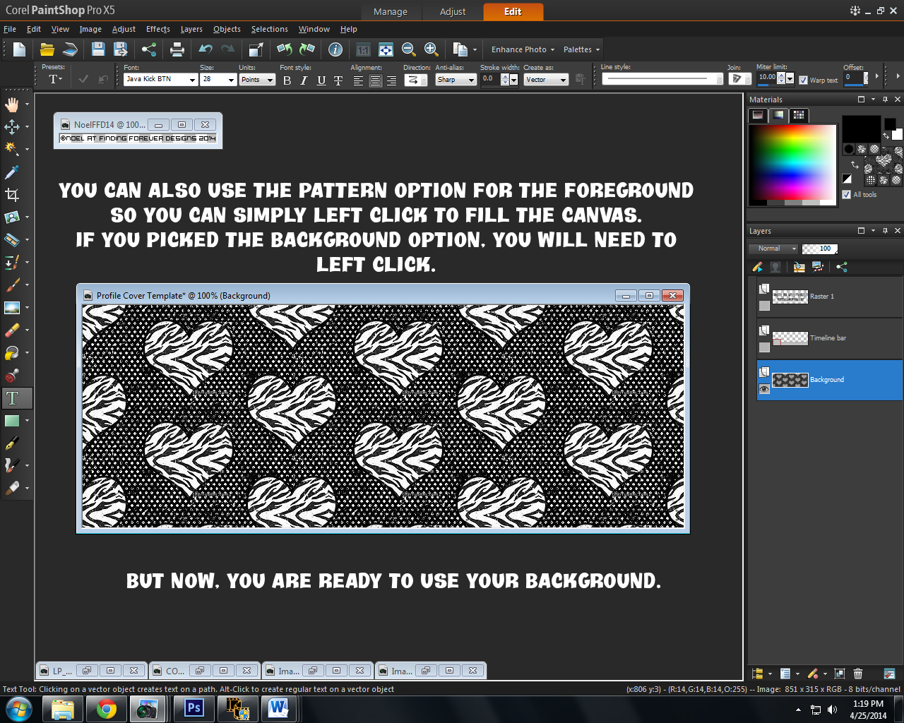Open the Effects menu
Screen dimensions: 904x723
pos(157,29)
